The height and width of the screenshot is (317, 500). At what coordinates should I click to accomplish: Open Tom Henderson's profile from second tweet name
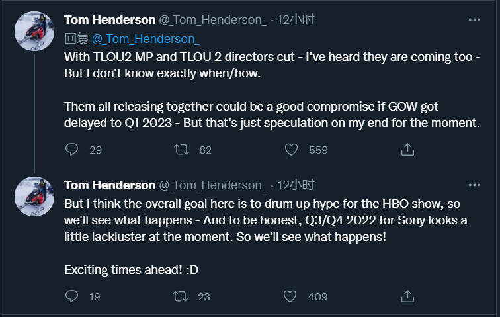coord(110,185)
